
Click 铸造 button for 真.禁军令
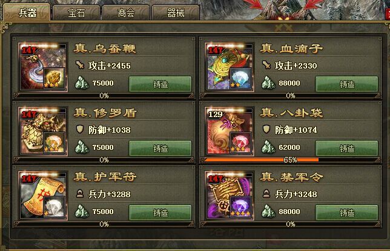347,213
